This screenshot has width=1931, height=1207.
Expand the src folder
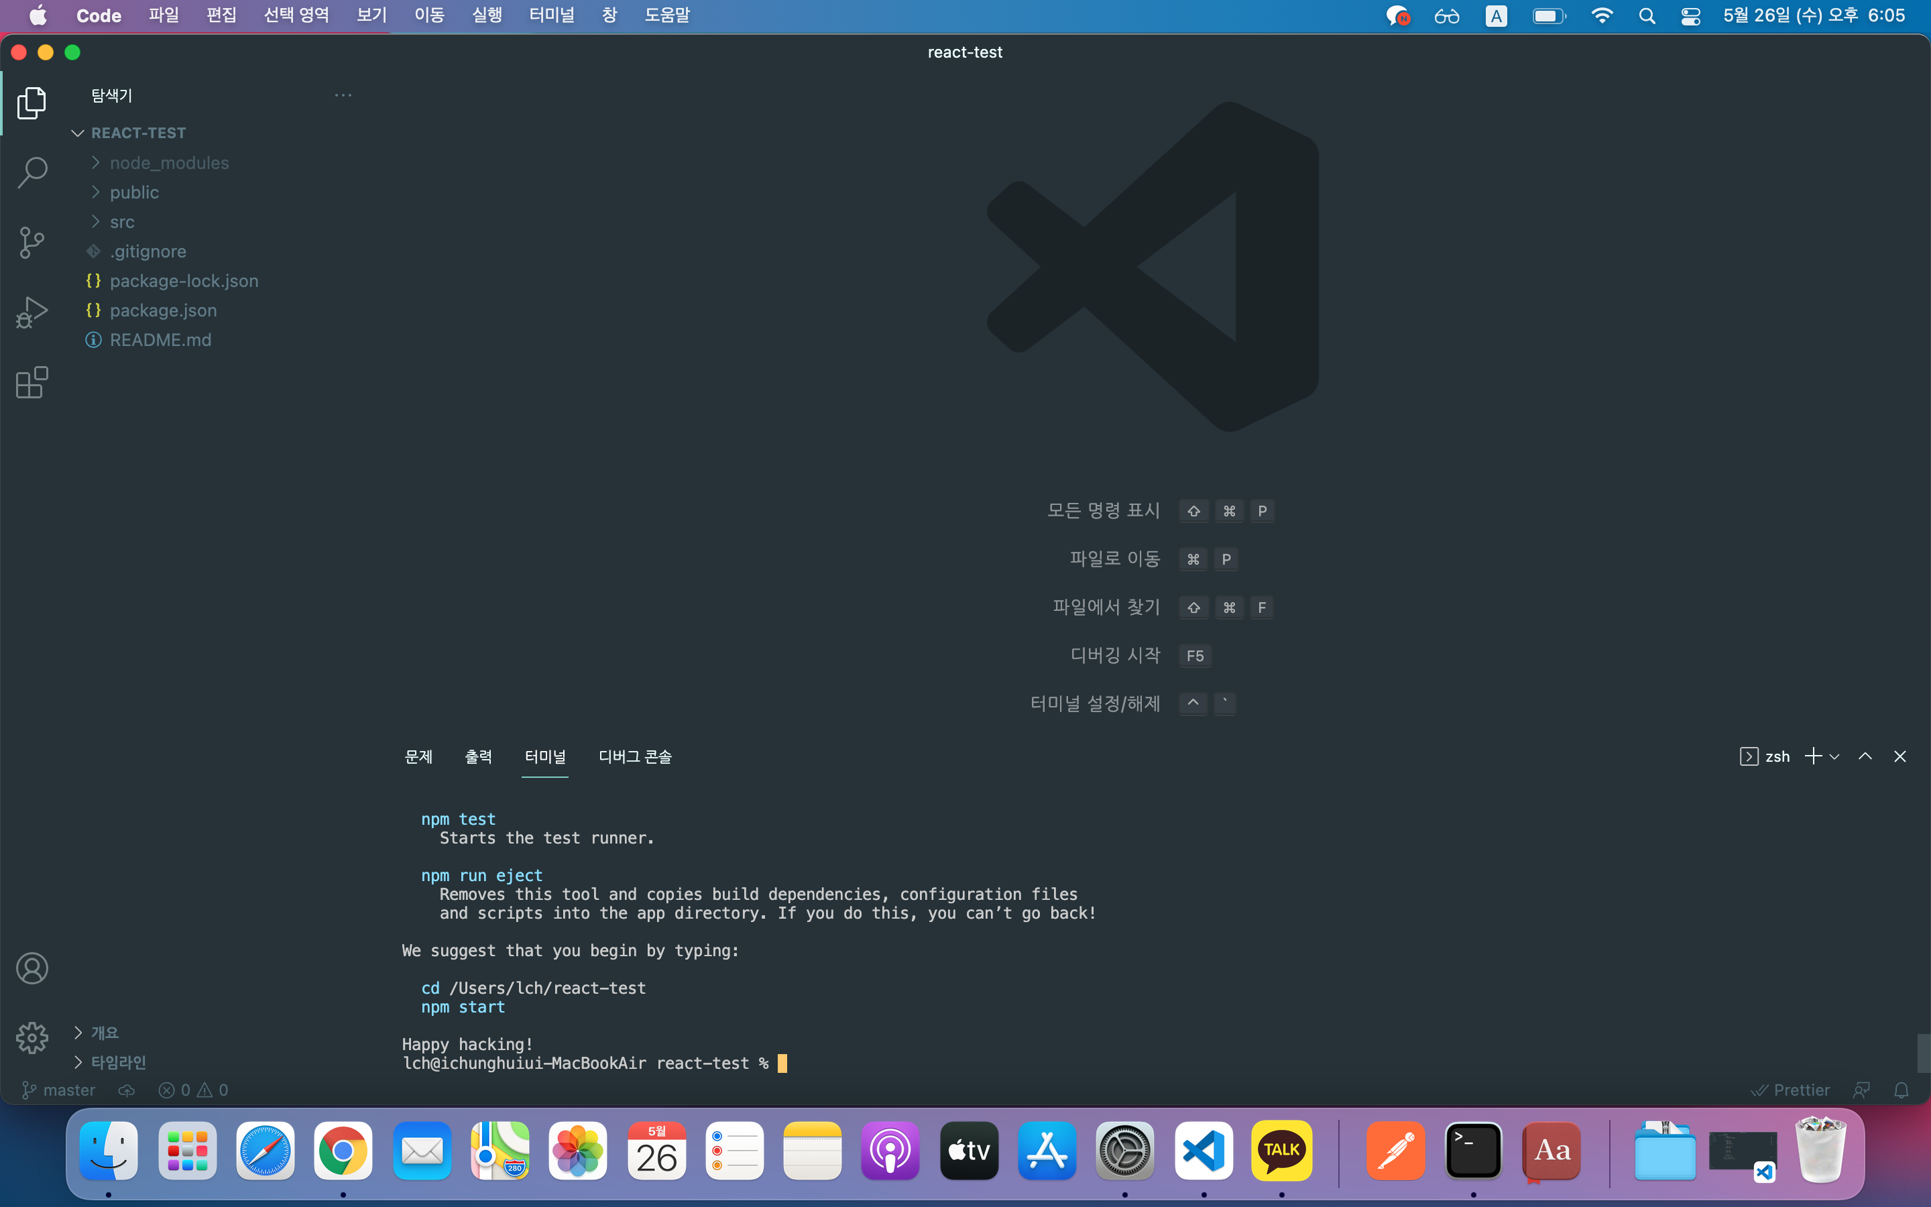(x=122, y=222)
